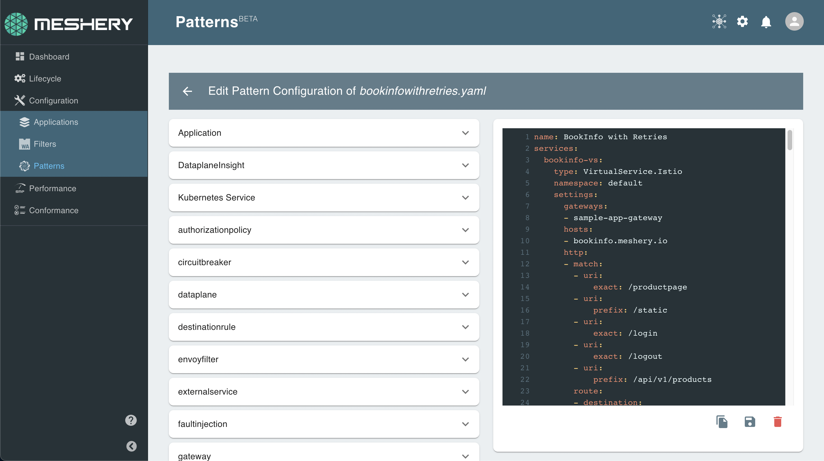Open the Applications sidebar link
Viewport: 824px width, 461px height.
point(56,122)
